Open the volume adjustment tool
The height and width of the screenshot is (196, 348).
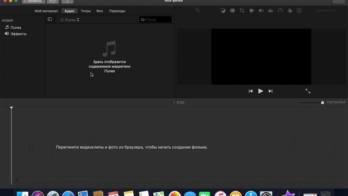(x=261, y=10)
